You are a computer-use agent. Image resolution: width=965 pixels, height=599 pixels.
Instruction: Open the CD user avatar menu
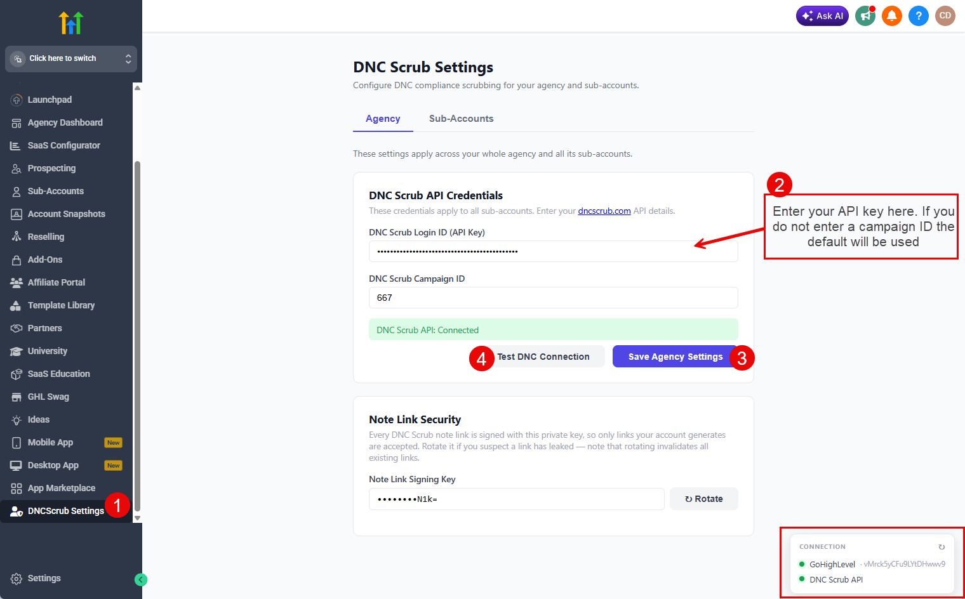(x=945, y=16)
